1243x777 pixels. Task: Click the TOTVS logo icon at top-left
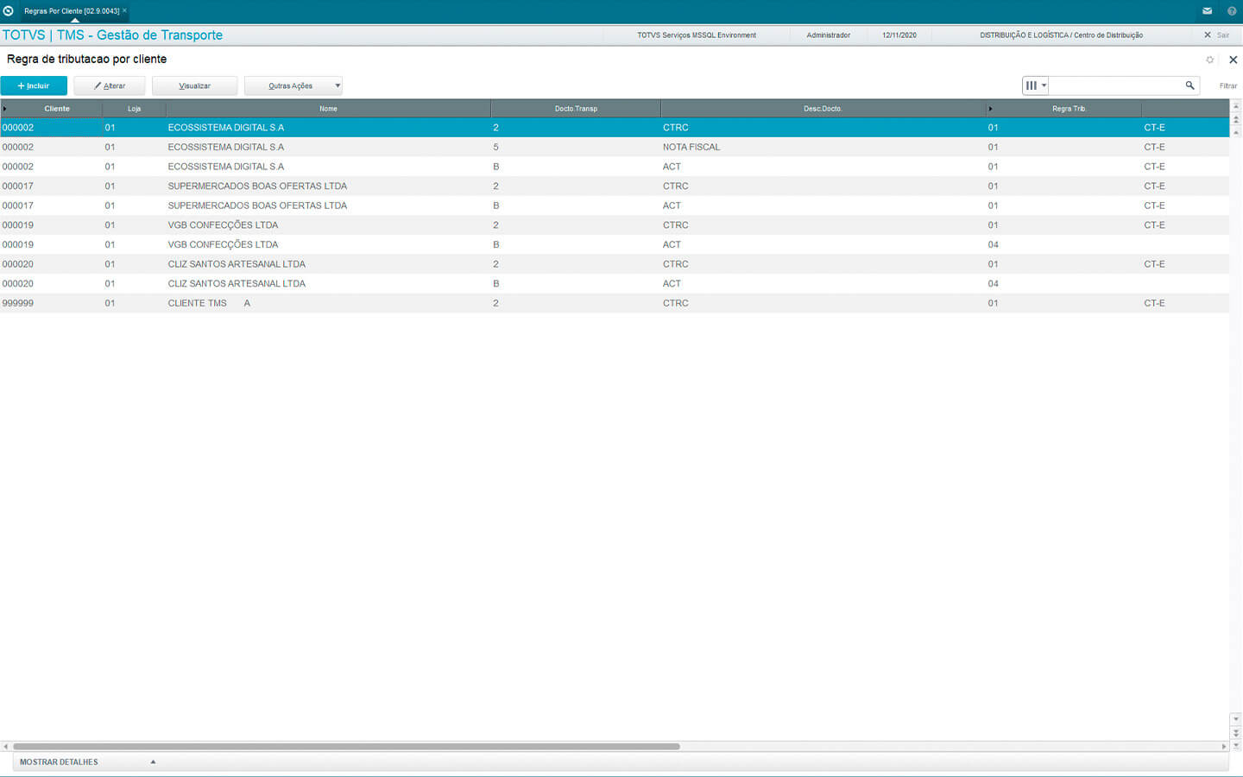[9, 11]
